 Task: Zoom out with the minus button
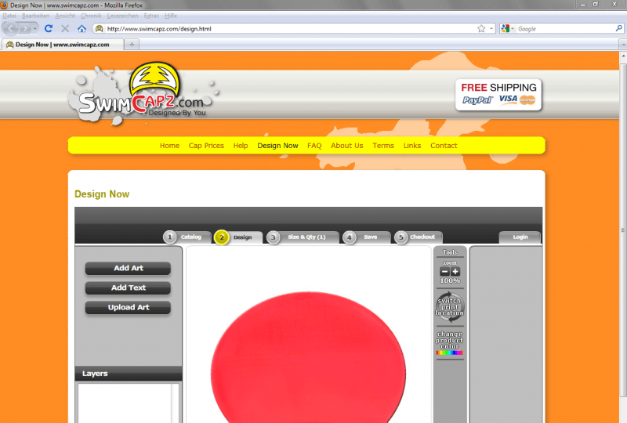444,272
